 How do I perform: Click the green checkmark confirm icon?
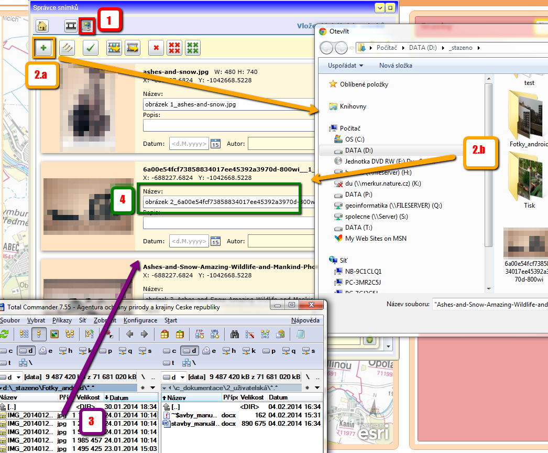coord(91,48)
